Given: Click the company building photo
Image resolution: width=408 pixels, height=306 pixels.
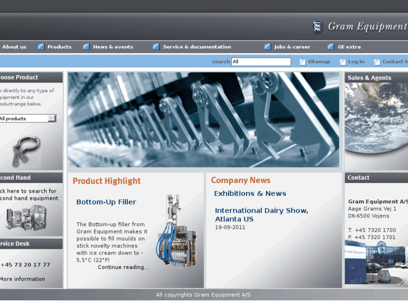Looking at the screenshot, I should (x=376, y=262).
